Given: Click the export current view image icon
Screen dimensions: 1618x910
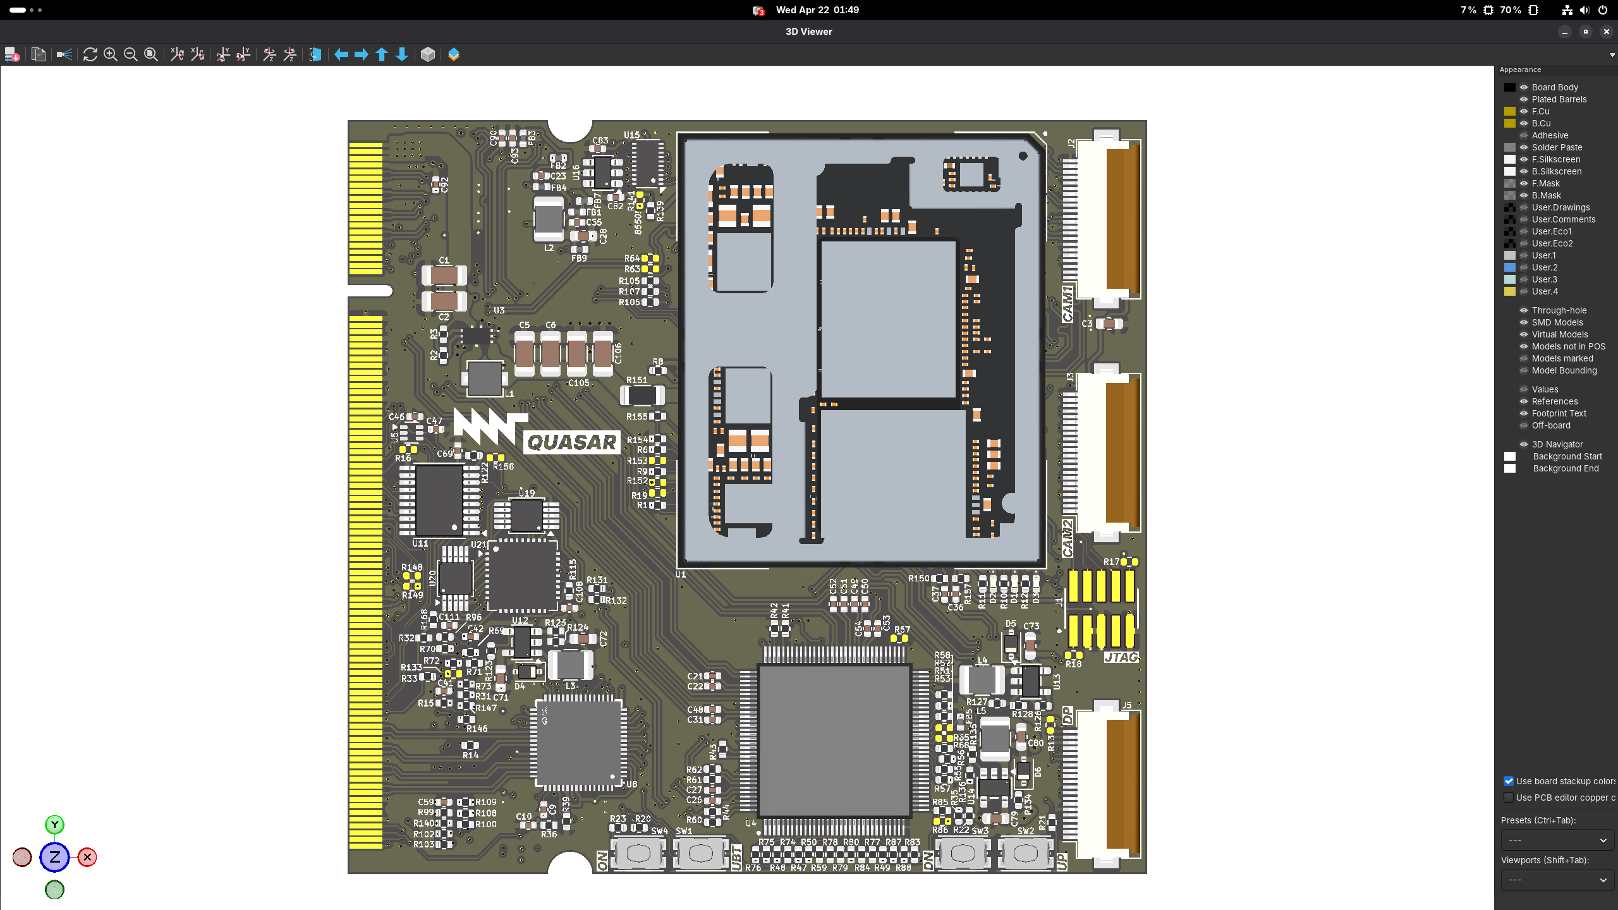Looking at the screenshot, I should (12, 54).
